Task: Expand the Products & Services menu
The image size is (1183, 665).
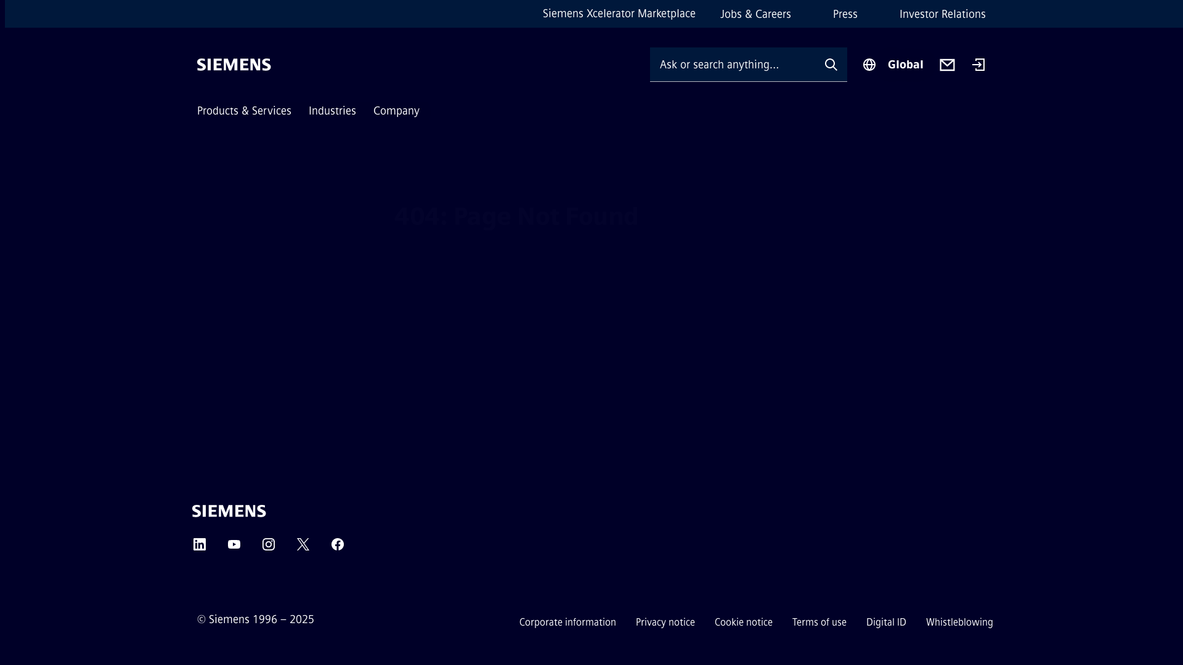Action: click(x=244, y=111)
